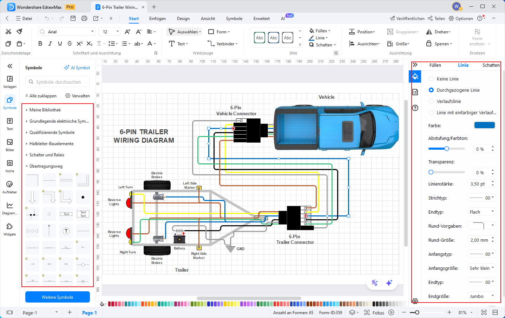Click AI Symbol link
Image resolution: width=505 pixels, height=318 pixels.
[77, 67]
